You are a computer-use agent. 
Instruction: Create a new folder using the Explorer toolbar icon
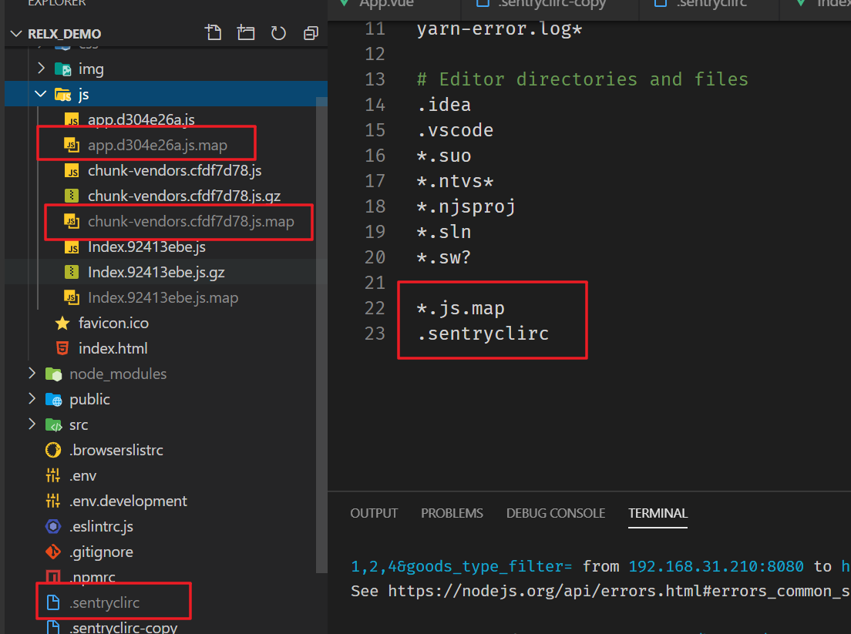(x=246, y=33)
